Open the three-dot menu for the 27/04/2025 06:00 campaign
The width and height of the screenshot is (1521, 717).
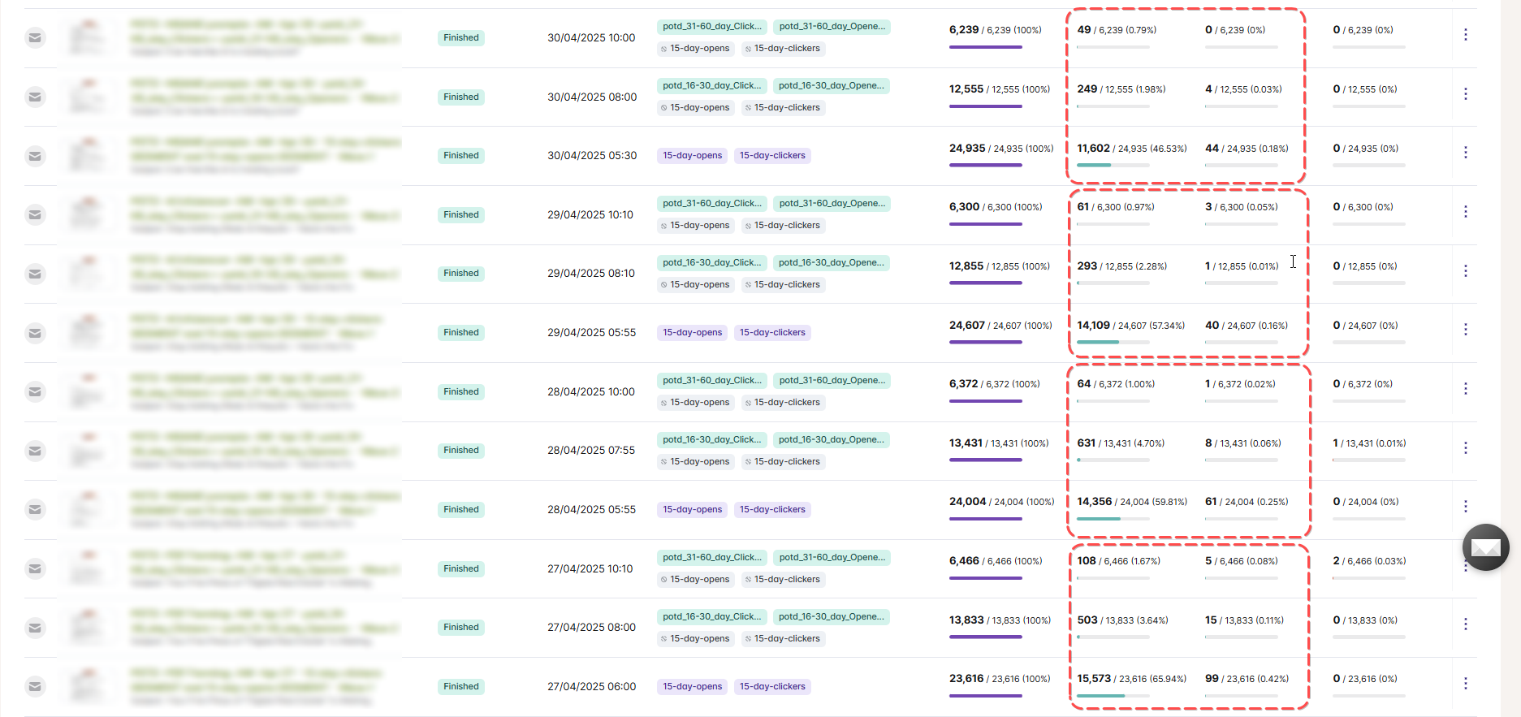(x=1466, y=683)
